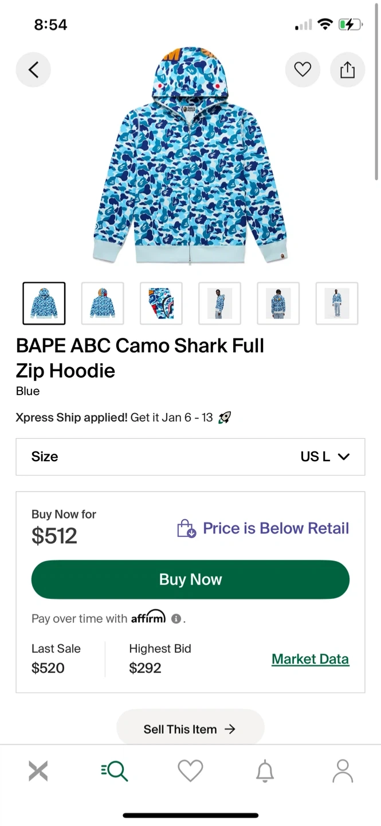
Task: Tap Price is Below Retail bag icon
Action: (186, 528)
